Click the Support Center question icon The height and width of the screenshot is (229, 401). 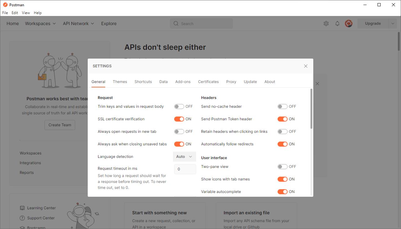pyautogui.click(x=22, y=218)
